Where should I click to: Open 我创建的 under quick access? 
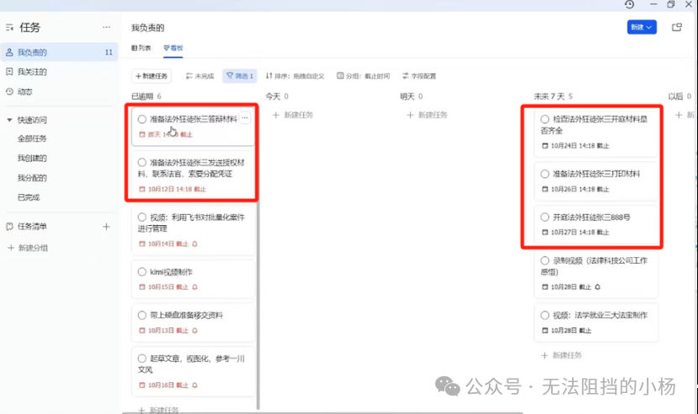(x=32, y=158)
